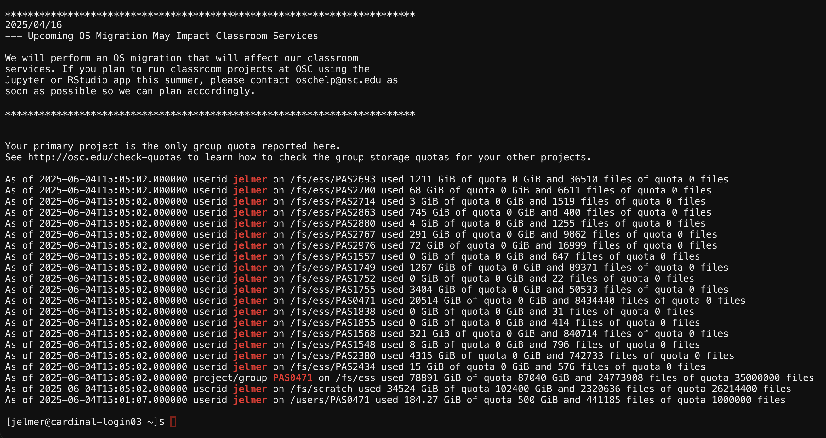Click the /users/PAS0471 home directory path

pos(330,400)
